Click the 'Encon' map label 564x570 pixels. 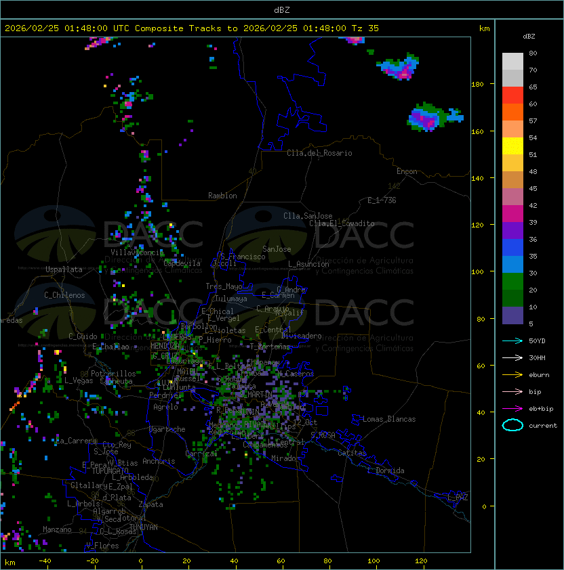pyautogui.click(x=407, y=171)
